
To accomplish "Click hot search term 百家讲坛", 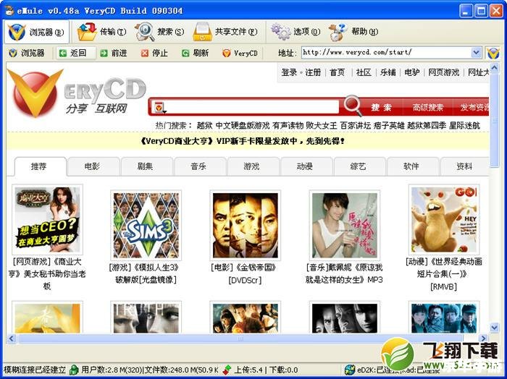I will (355, 125).
